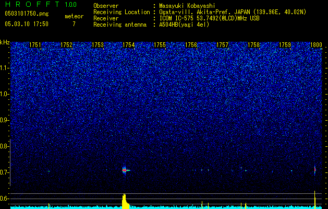Click the Receiving Location value line

point(233,12)
